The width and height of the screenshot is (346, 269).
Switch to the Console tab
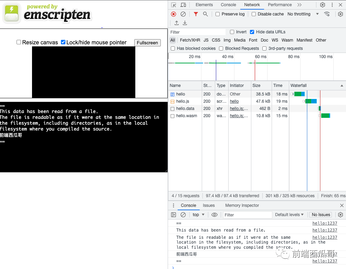coord(228,5)
